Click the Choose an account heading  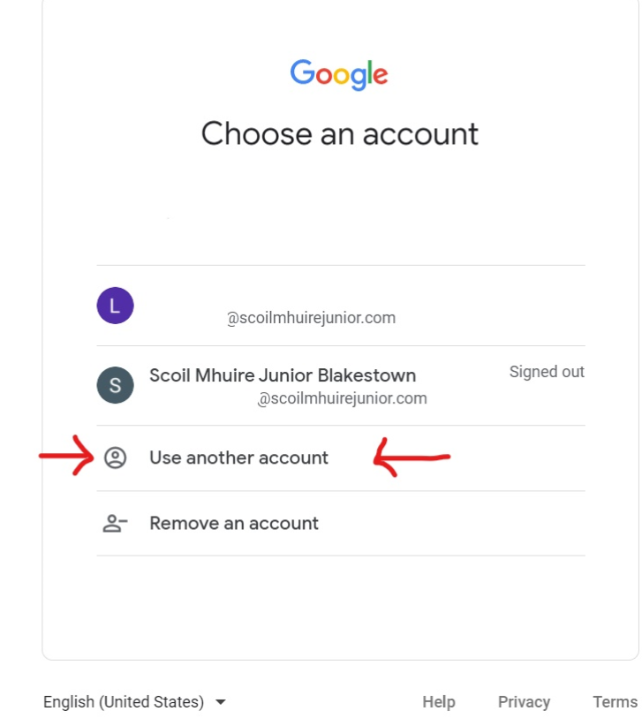pos(340,134)
